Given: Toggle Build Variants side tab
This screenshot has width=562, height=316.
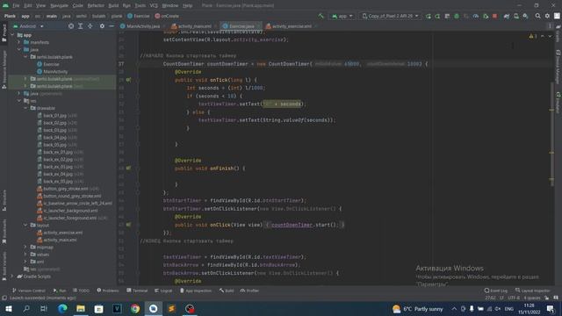Looking at the screenshot, I should 4,265.
